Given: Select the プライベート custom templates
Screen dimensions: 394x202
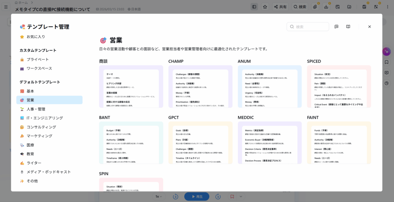Looking at the screenshot, I should pos(50,59).
